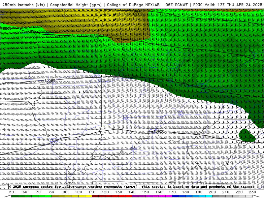The height and width of the screenshot is (198, 264).
Task: Click the 220 value on the color scale
Action: point(239,192)
